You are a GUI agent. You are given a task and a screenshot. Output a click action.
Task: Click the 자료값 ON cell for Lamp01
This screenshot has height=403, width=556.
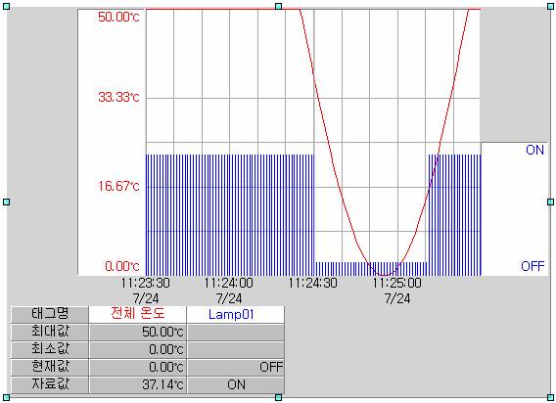(236, 385)
